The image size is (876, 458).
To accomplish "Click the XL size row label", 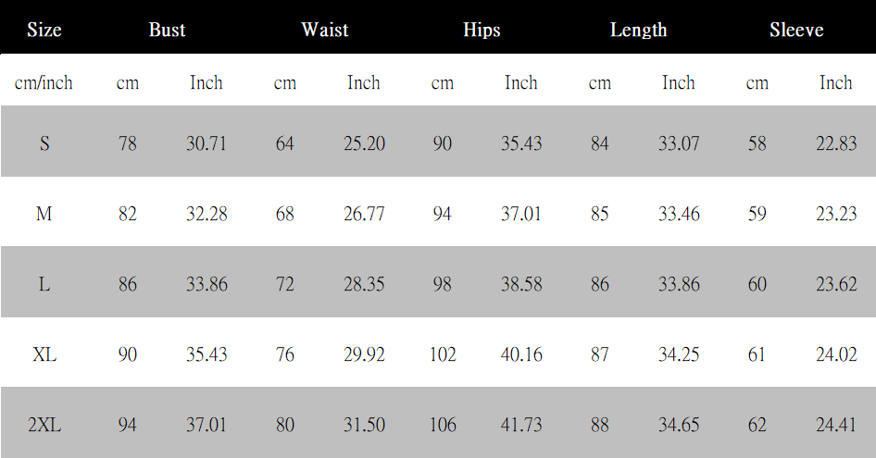I will (x=44, y=354).
